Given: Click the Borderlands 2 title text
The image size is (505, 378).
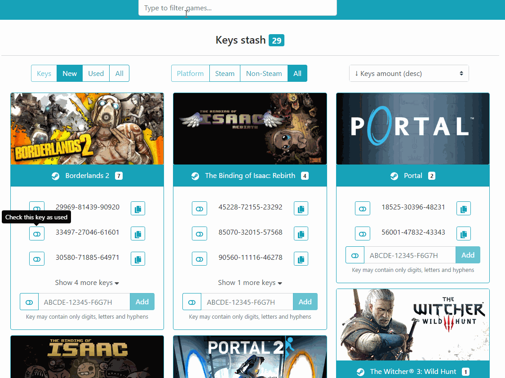Looking at the screenshot, I should [x=87, y=176].
